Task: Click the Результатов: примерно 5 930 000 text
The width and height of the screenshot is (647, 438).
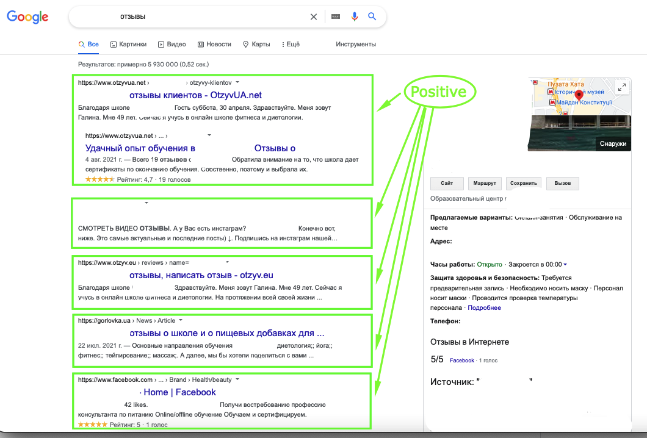Action: click(143, 64)
